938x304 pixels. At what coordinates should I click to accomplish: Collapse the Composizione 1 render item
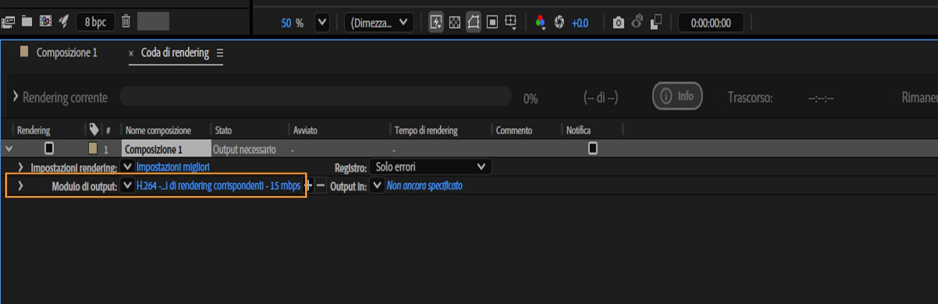tap(9, 149)
